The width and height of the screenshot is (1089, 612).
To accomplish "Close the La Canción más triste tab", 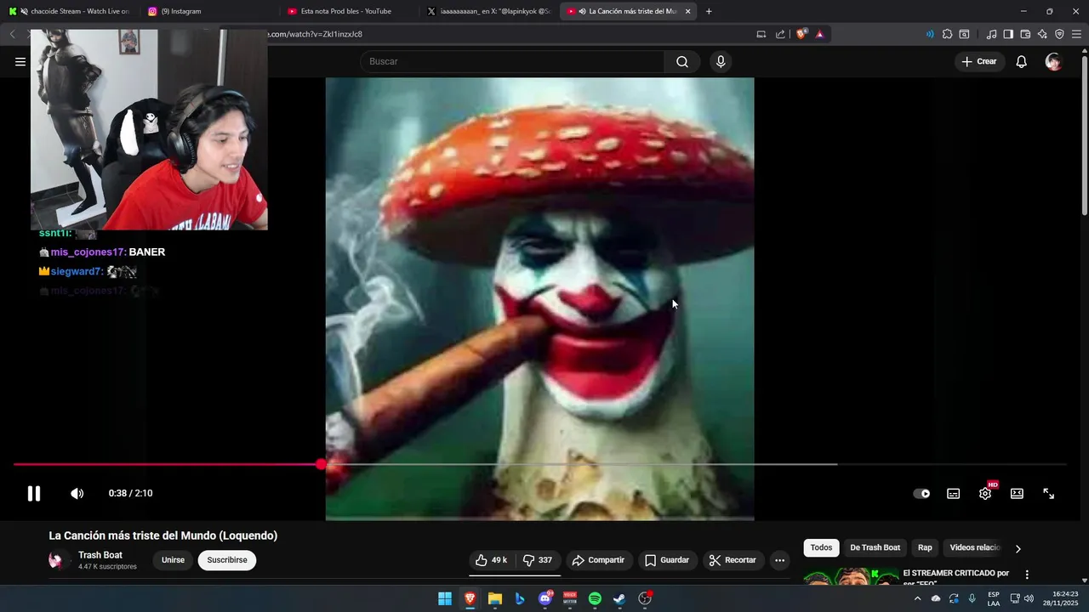I will 687,11.
